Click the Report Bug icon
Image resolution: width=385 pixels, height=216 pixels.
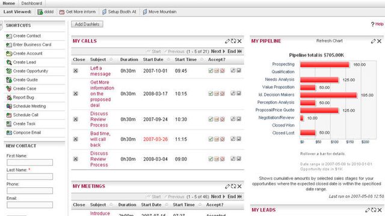click(9, 97)
